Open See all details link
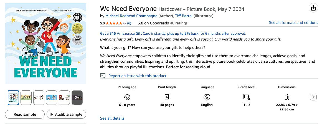 [112, 118]
